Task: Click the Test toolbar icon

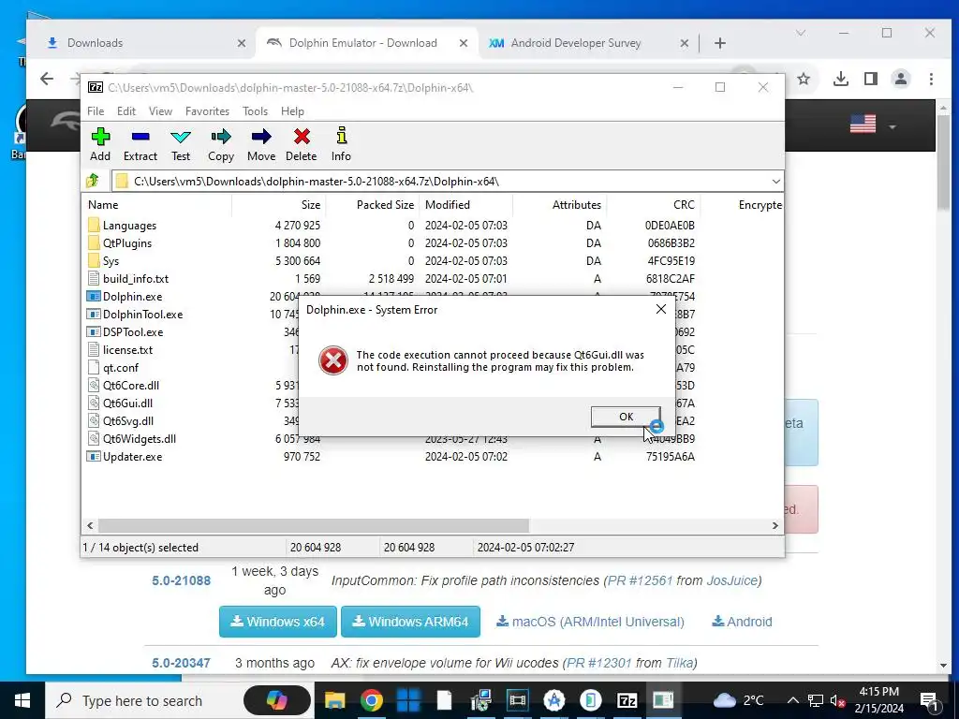Action: point(181,144)
